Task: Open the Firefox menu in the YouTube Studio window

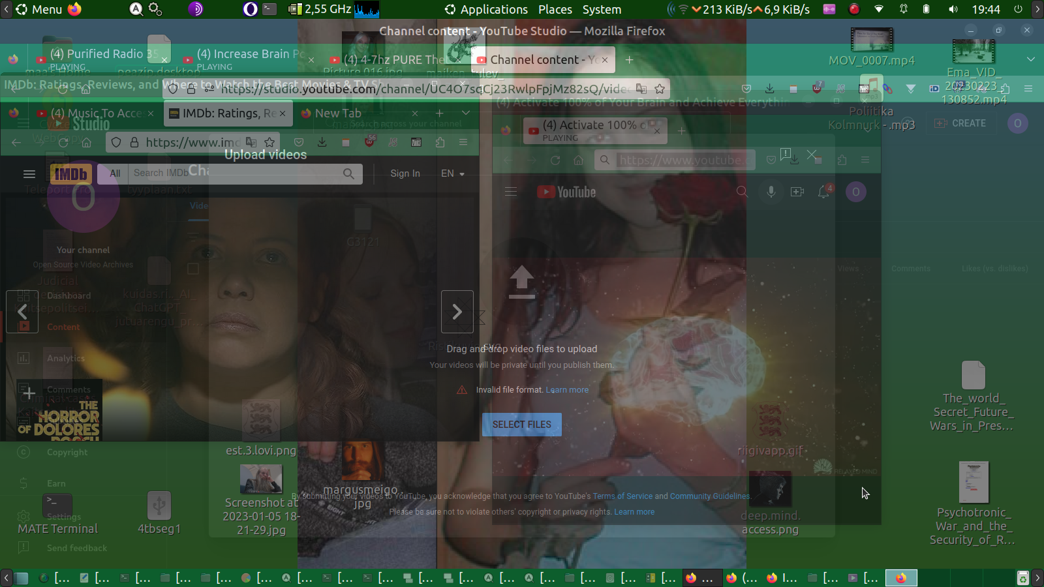Action: 1028,89
